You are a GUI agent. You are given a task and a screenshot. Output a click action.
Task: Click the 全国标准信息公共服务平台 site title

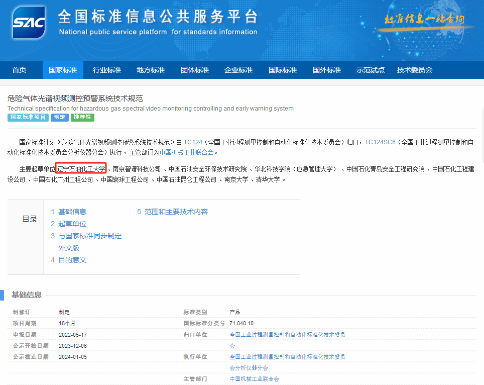click(x=158, y=17)
